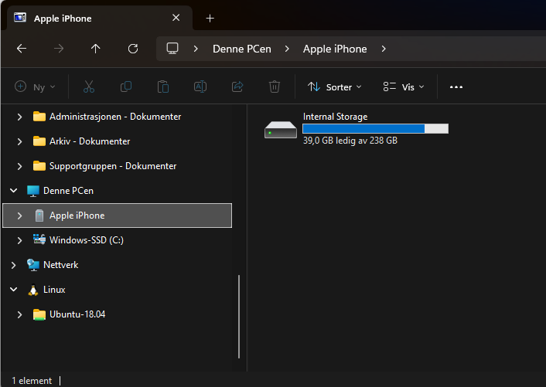
Task: Select the Internal Storage label
Action: click(336, 117)
